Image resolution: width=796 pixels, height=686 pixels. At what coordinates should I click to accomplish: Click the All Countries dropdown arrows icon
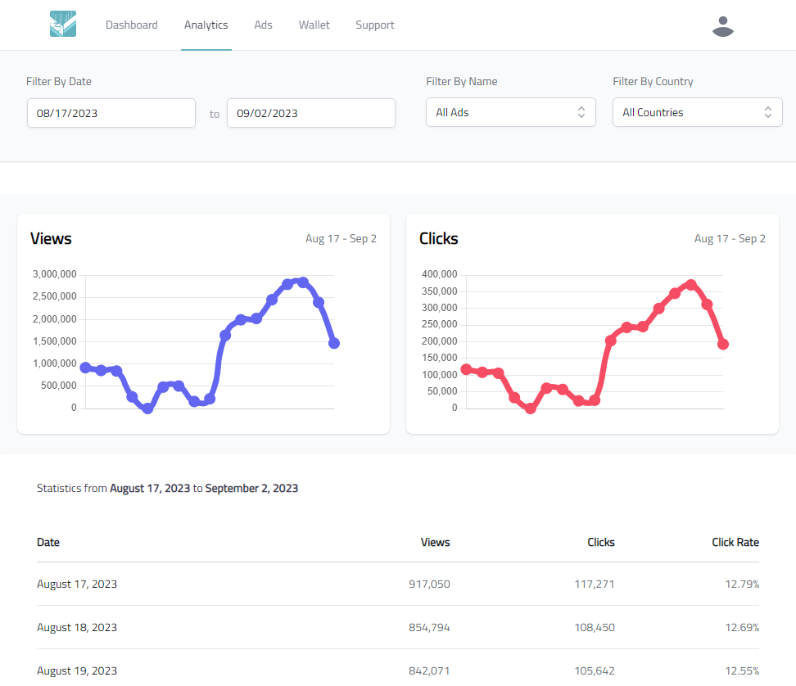tap(767, 112)
